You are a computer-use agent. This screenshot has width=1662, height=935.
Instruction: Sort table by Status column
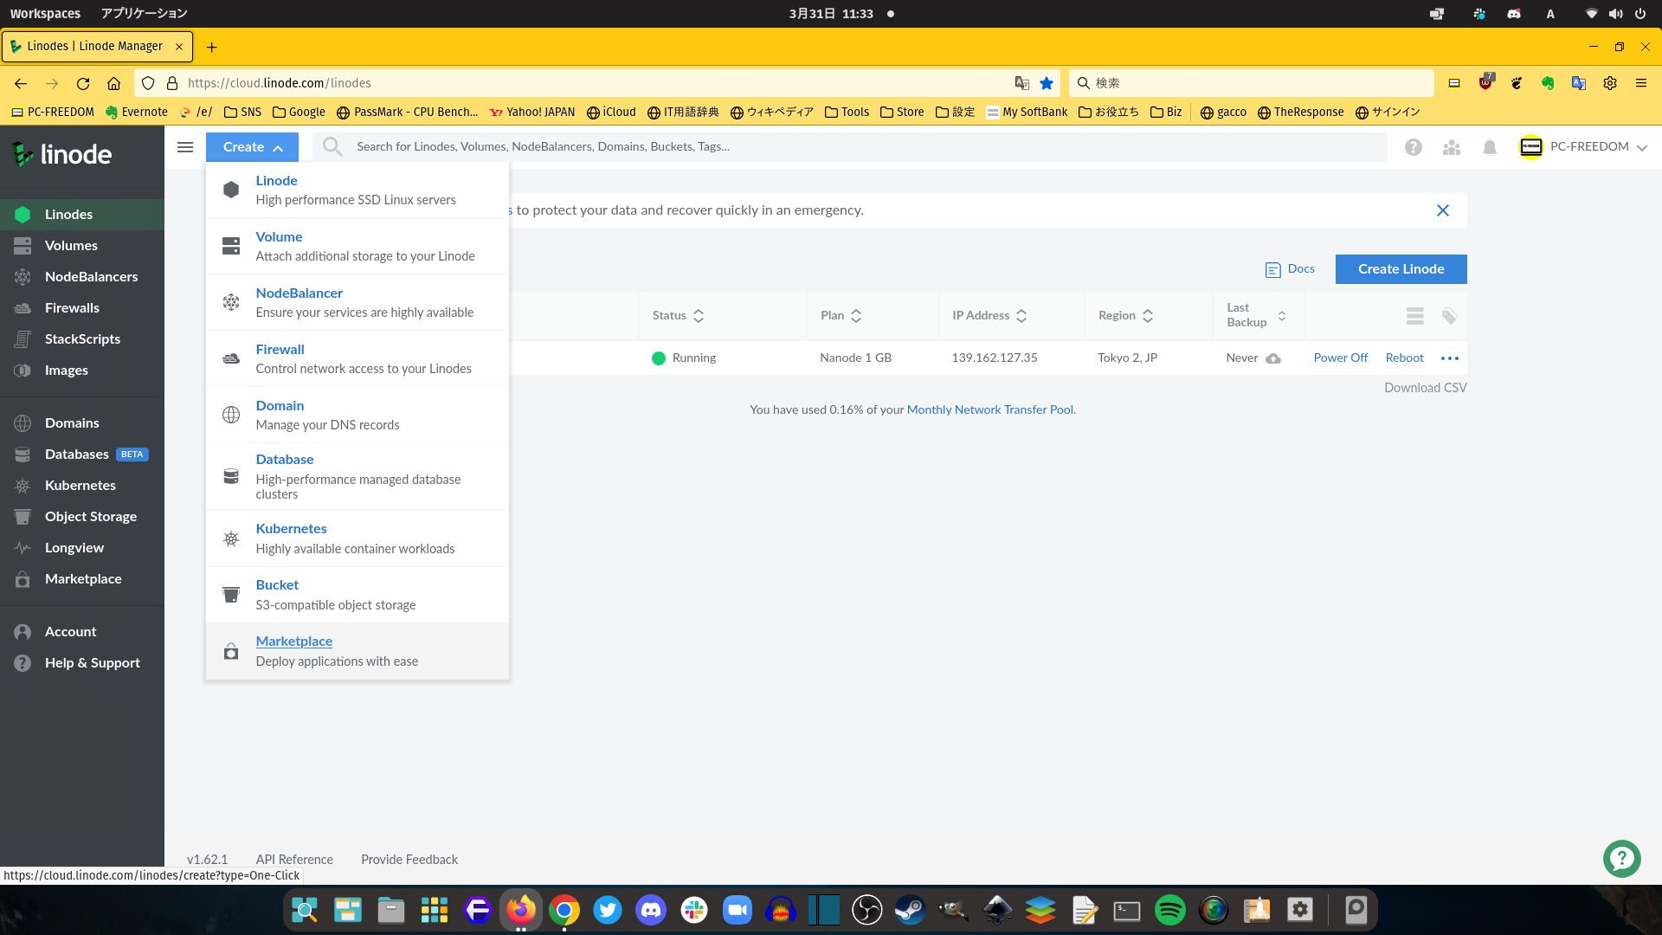(678, 316)
